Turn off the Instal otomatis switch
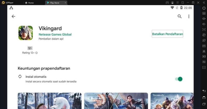The width and height of the screenshot is (207, 109). (179, 79)
